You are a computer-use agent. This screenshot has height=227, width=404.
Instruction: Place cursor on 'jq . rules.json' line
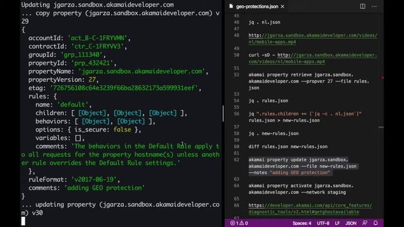click(x=268, y=101)
